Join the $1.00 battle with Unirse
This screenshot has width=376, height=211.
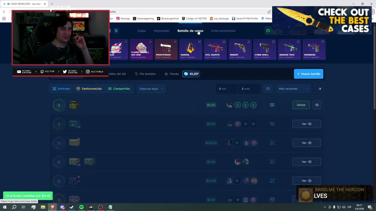click(301, 105)
